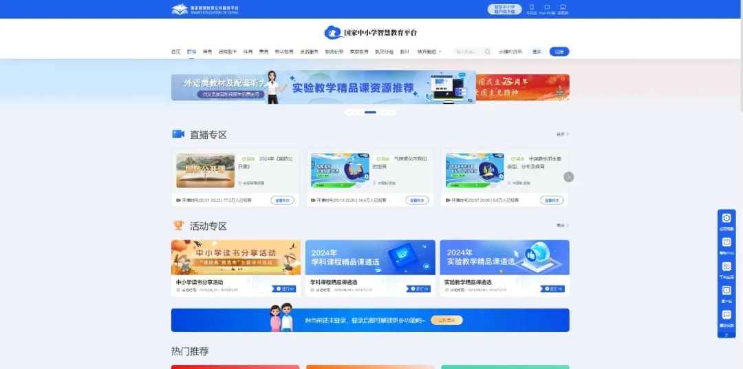Viewport: 743px width, 369px height.
Task: Click the trophy icon beside 活动专区
Action: (x=178, y=225)
